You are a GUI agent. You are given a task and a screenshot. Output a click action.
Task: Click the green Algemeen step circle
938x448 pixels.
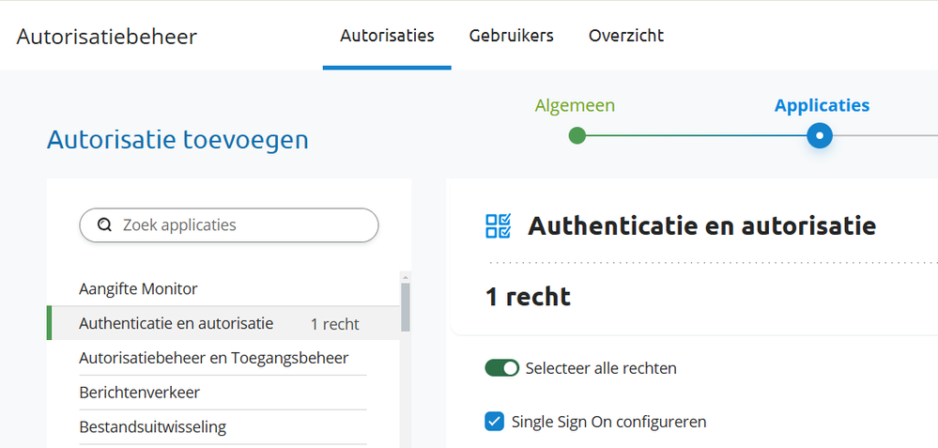[577, 136]
